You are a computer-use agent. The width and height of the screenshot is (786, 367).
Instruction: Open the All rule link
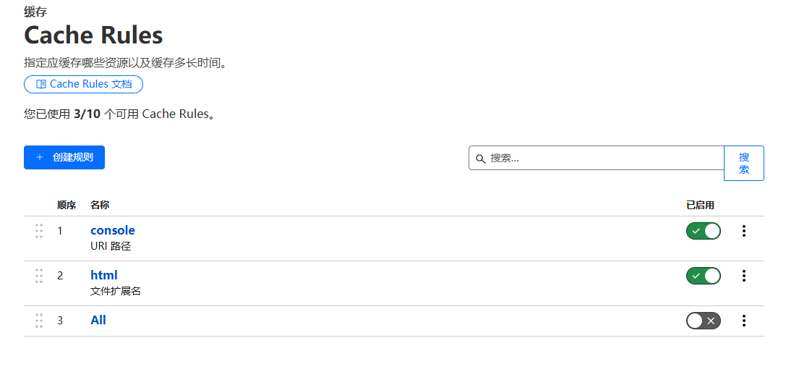pos(98,320)
